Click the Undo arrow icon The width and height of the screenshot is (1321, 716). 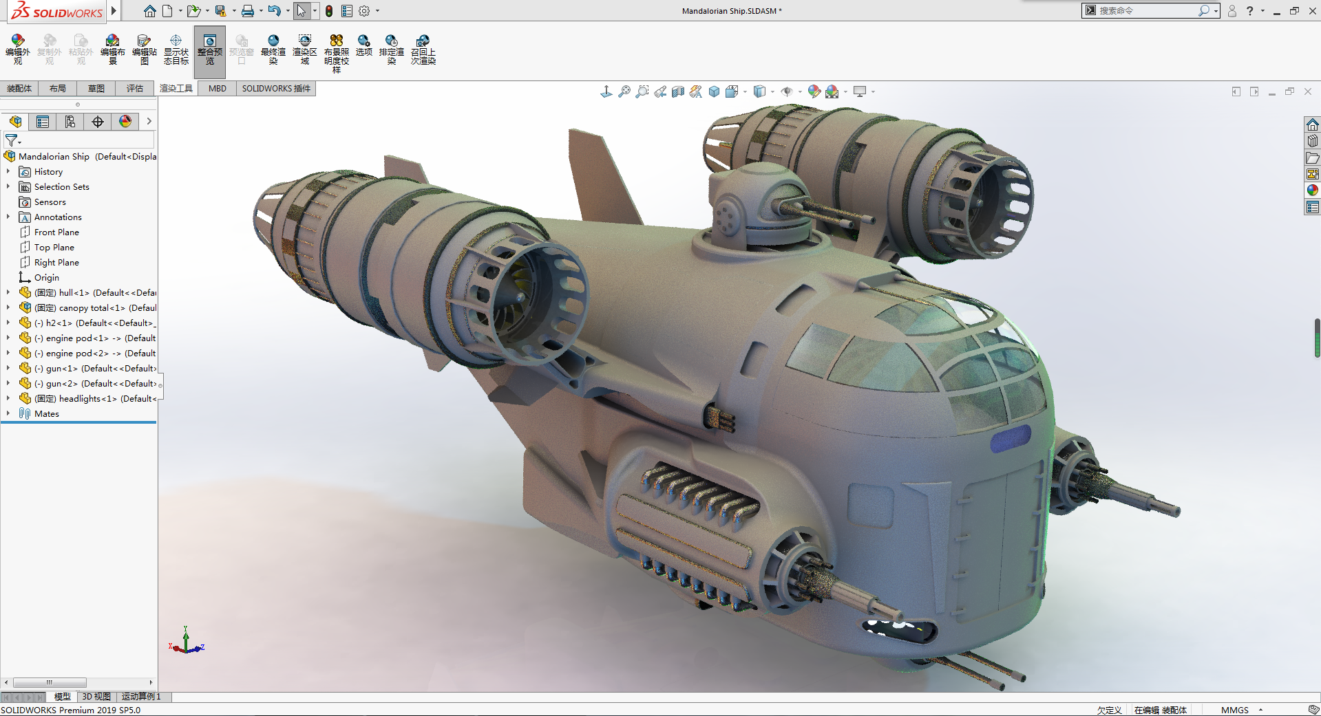pos(275,11)
